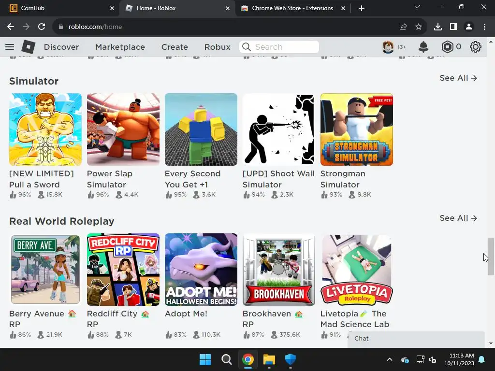495x371 pixels.
Task: Open the Windows notification bell
Action: (482, 359)
